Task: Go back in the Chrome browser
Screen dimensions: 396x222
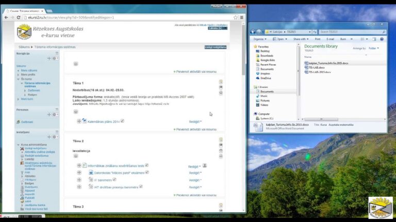Action: [x=6, y=17]
